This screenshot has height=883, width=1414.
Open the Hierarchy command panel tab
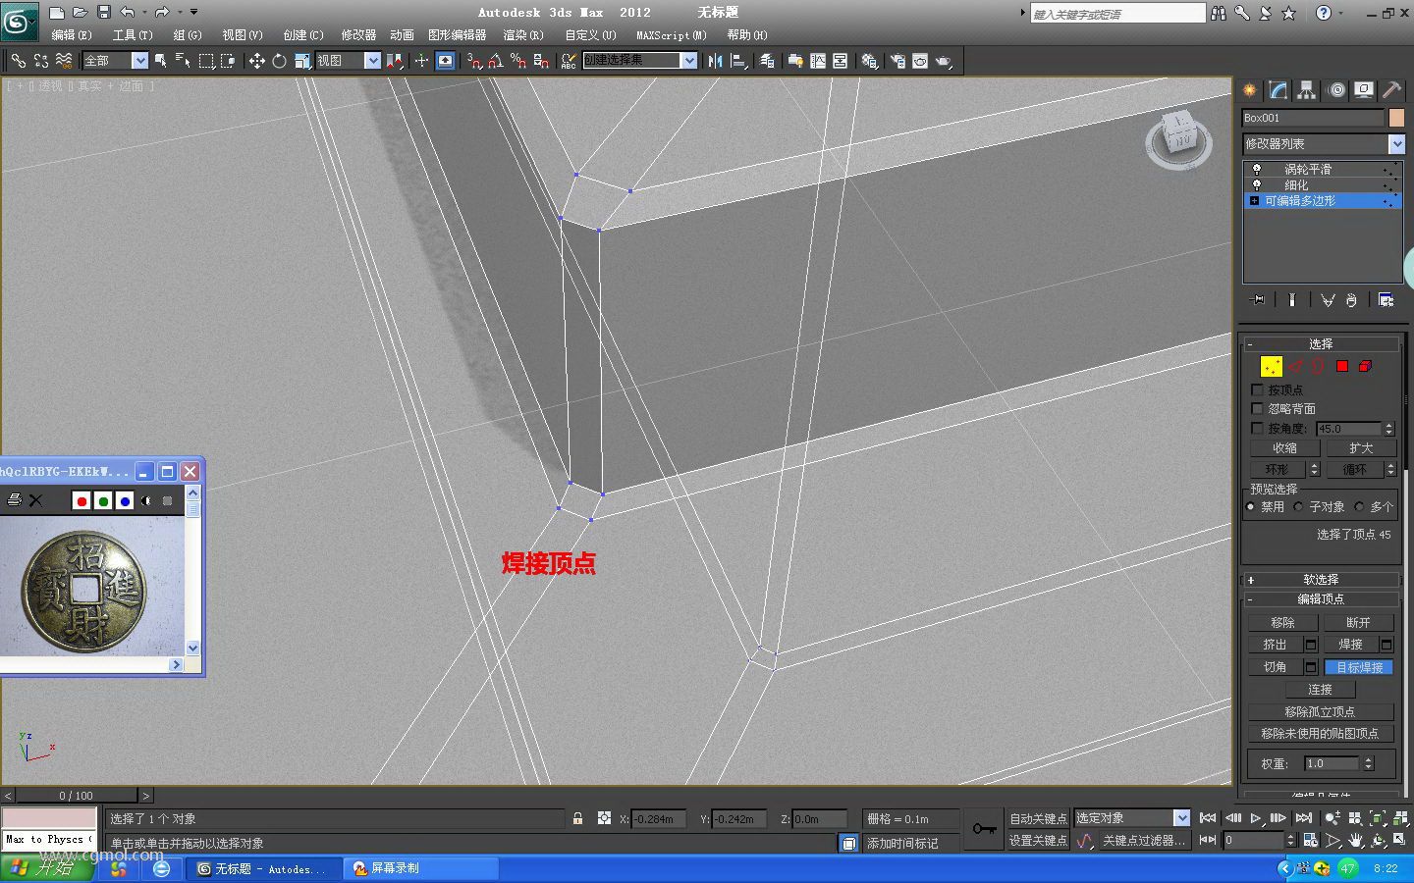click(x=1306, y=90)
